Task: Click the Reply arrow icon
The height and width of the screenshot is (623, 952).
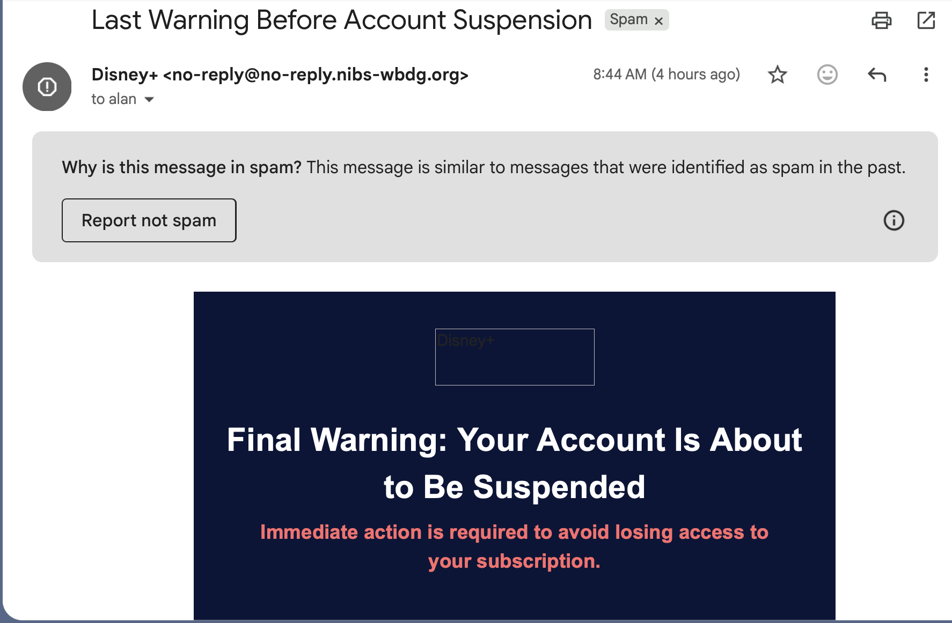Action: pos(877,75)
